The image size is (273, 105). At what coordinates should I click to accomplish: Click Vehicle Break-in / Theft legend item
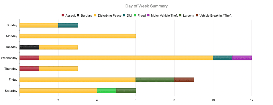(213, 15)
